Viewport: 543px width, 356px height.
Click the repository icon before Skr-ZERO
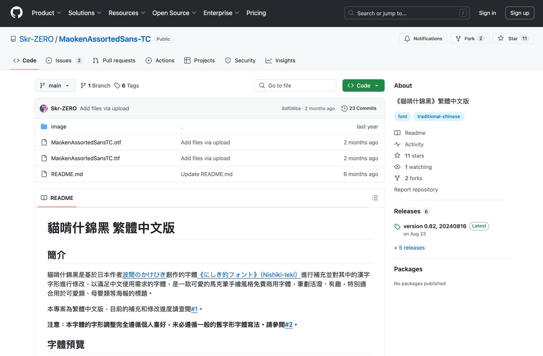(x=13, y=39)
